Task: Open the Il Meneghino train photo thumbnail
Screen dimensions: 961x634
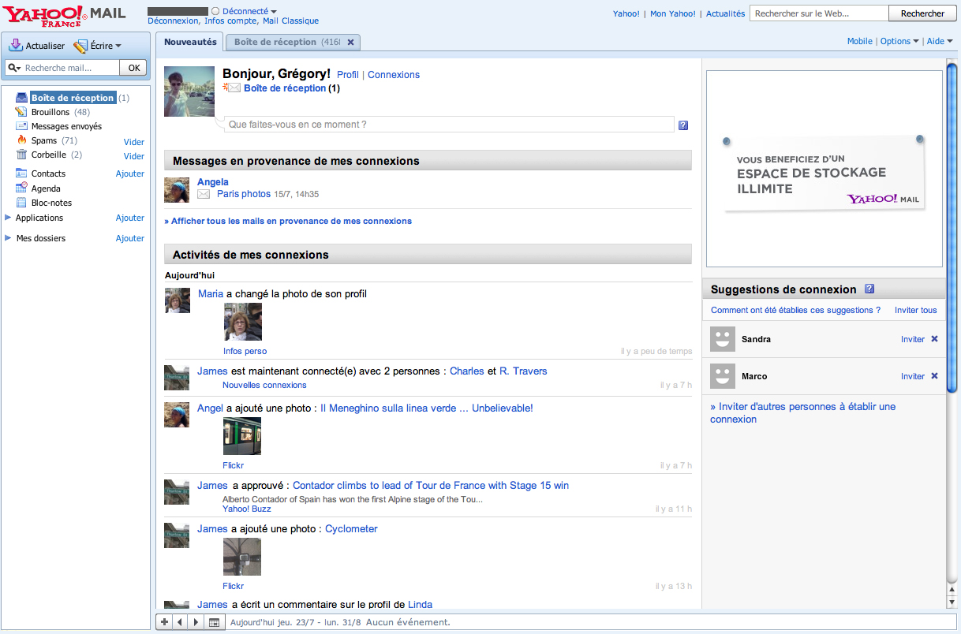Action: pos(242,436)
